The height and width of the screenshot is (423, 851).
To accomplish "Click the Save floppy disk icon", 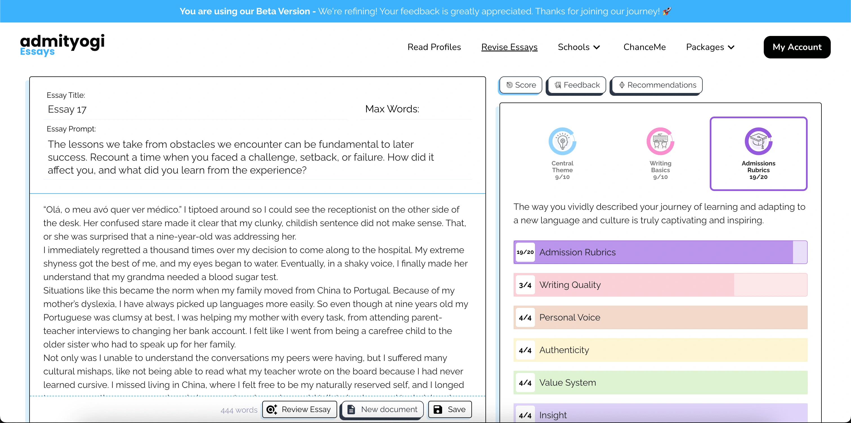I will 438,410.
